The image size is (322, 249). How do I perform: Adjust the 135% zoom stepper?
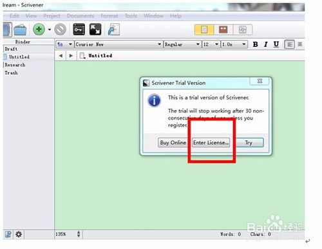[79, 234]
